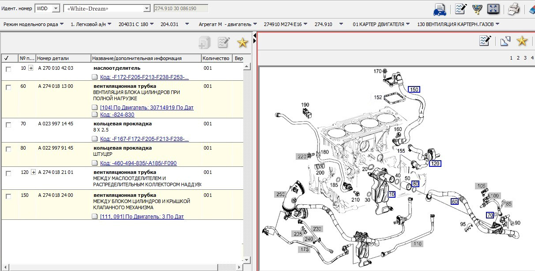This screenshot has height=271, width=535.
Task: Click the fullscreen expand arrows icon
Action: (493, 9)
